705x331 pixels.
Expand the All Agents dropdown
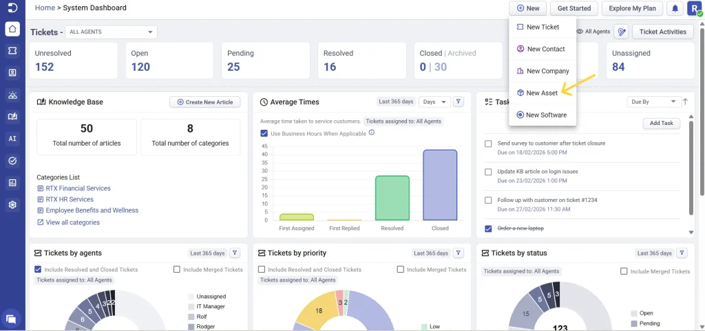point(112,32)
